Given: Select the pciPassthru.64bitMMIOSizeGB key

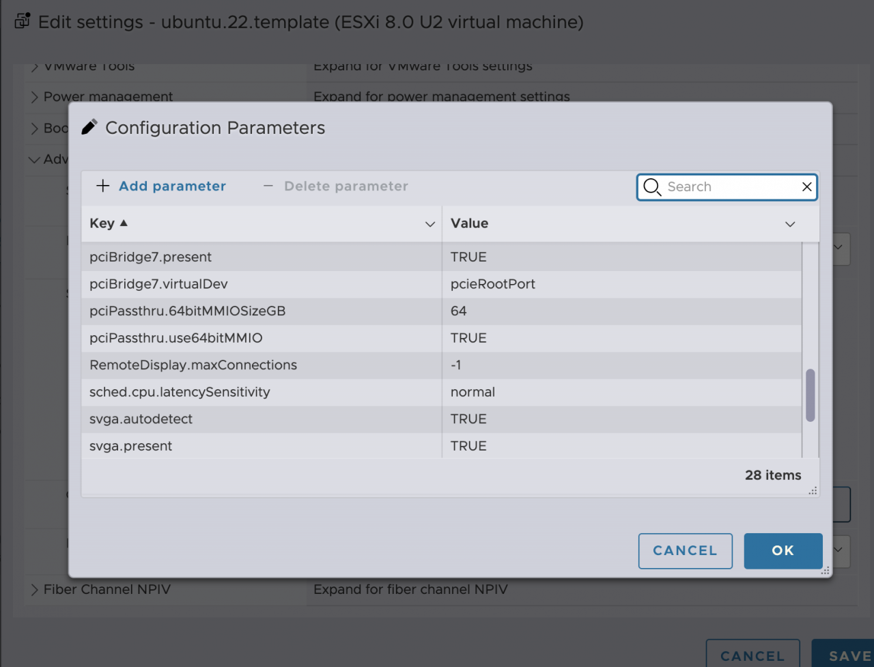Looking at the screenshot, I should 187,311.
